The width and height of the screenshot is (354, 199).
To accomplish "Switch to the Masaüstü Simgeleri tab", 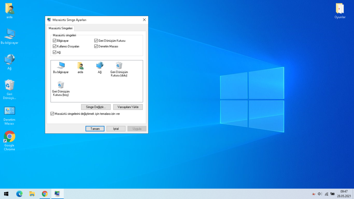I will tap(61, 28).
